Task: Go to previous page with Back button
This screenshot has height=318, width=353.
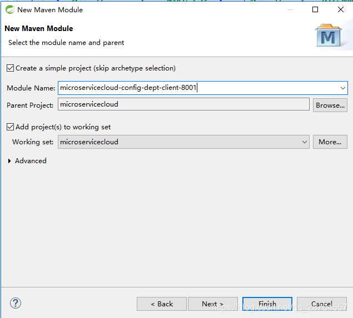Action: 162,304
